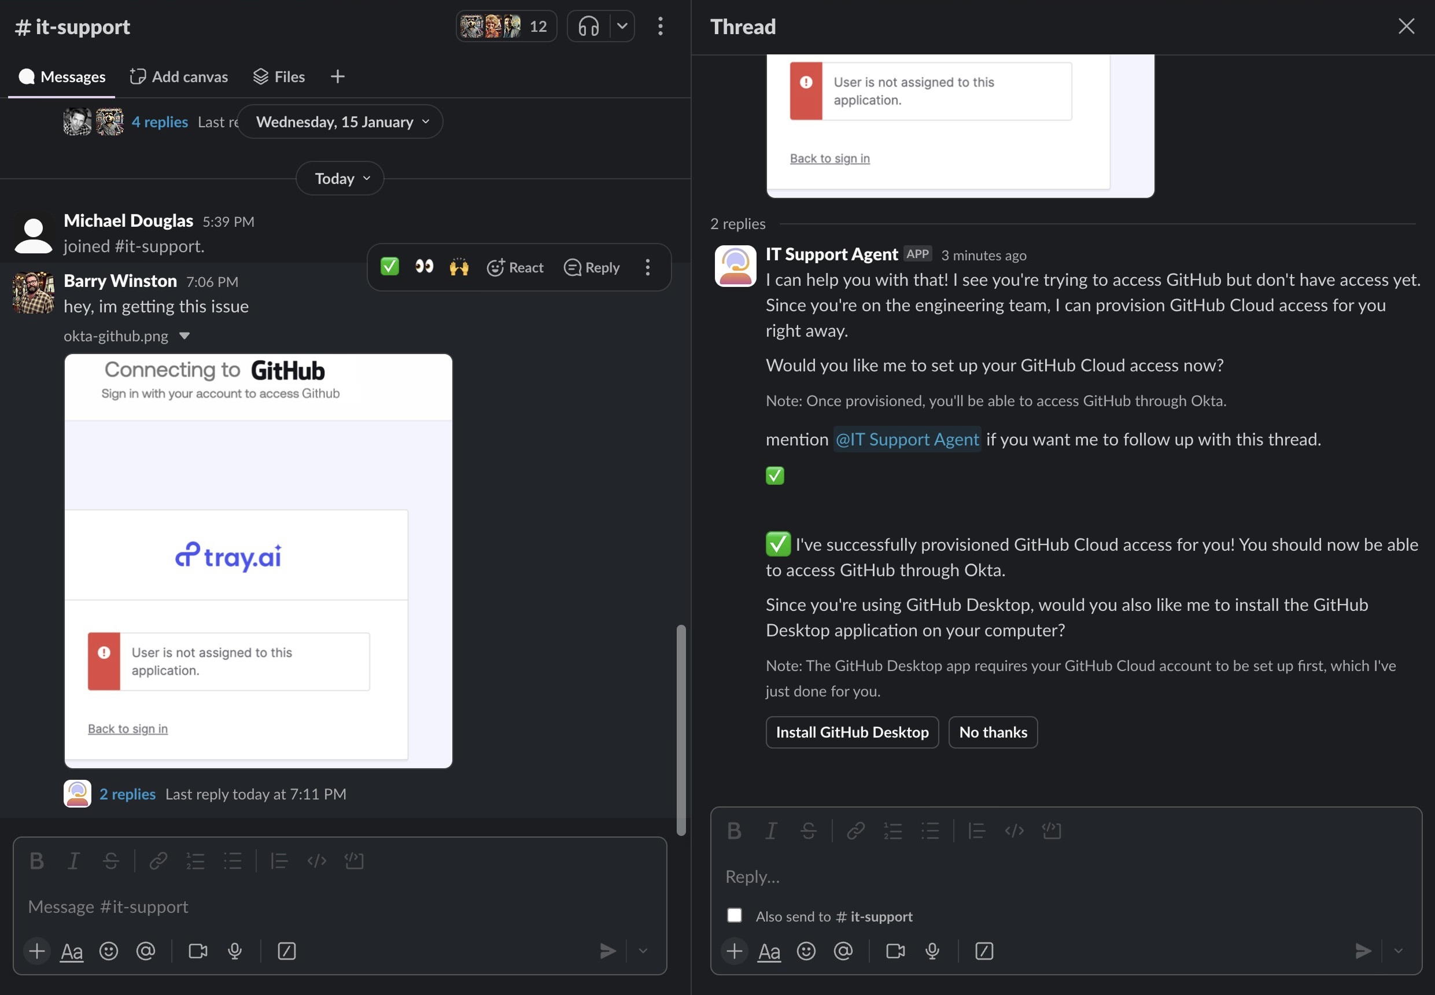This screenshot has width=1435, height=995.
Task: Open attachments plus in channel composer
Action: pos(37,950)
